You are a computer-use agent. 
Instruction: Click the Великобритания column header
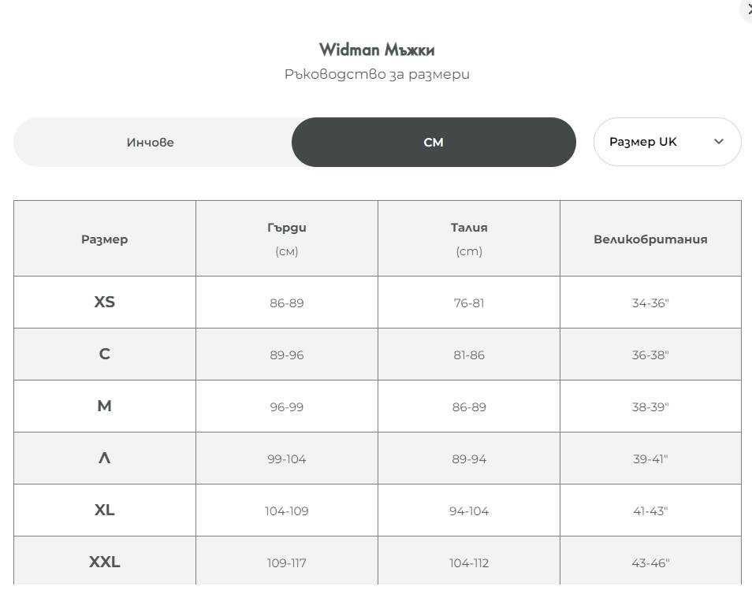click(x=651, y=239)
